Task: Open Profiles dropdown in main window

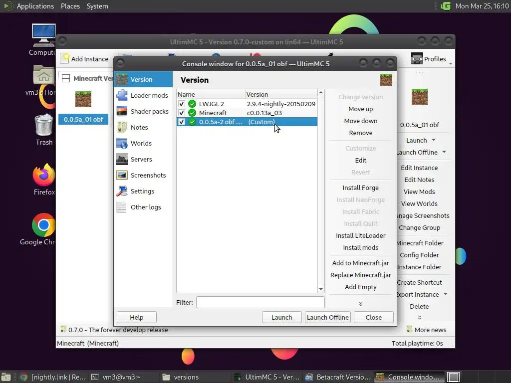Action: coord(432,59)
